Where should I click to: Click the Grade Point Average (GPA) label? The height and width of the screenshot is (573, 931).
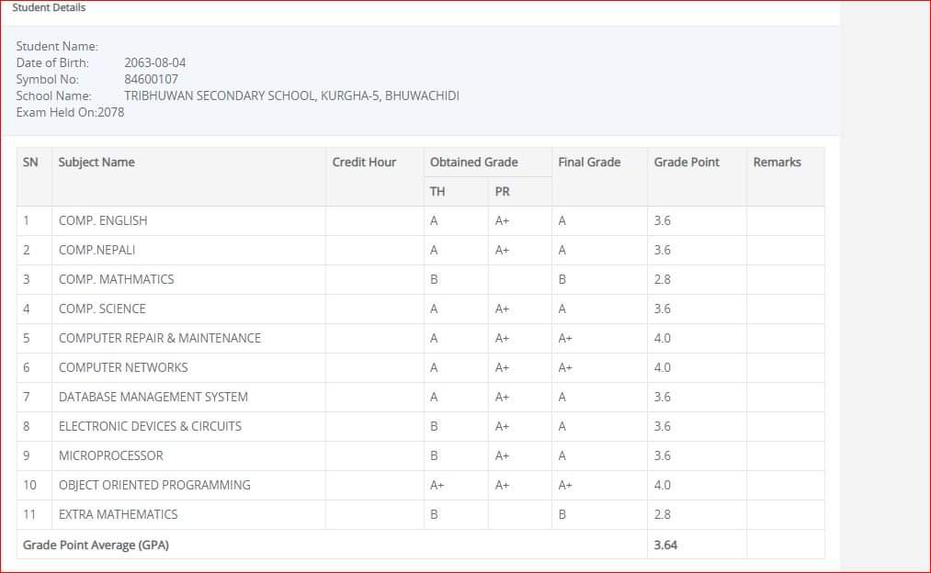(96, 545)
